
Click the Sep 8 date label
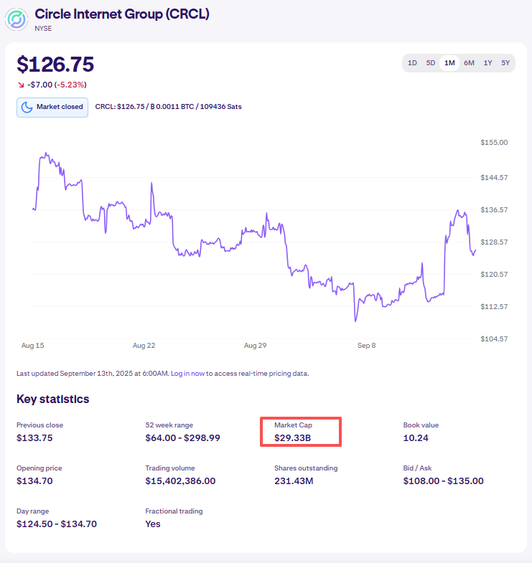coord(366,346)
